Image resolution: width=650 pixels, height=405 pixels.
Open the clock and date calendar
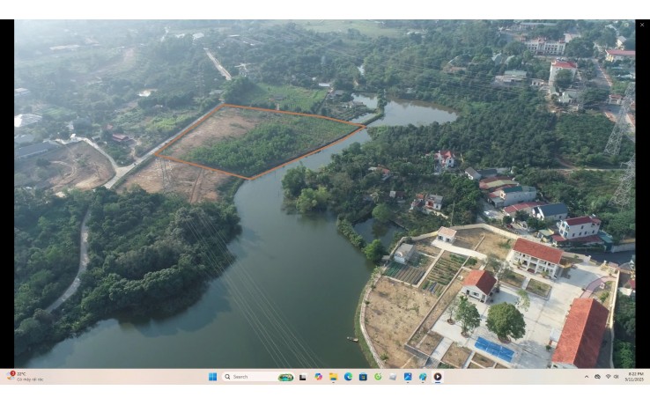tap(633, 377)
